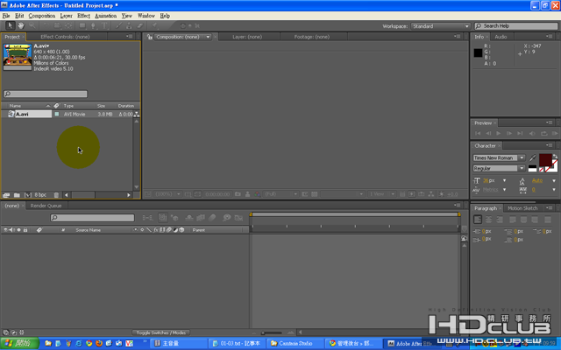Open Camtasia Studio taskbar button
This screenshot has height=350, width=561.
click(295, 343)
